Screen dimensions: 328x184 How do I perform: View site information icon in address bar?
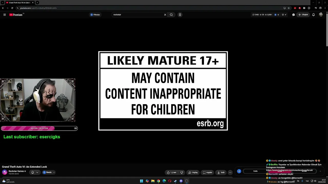click(x=17, y=8)
